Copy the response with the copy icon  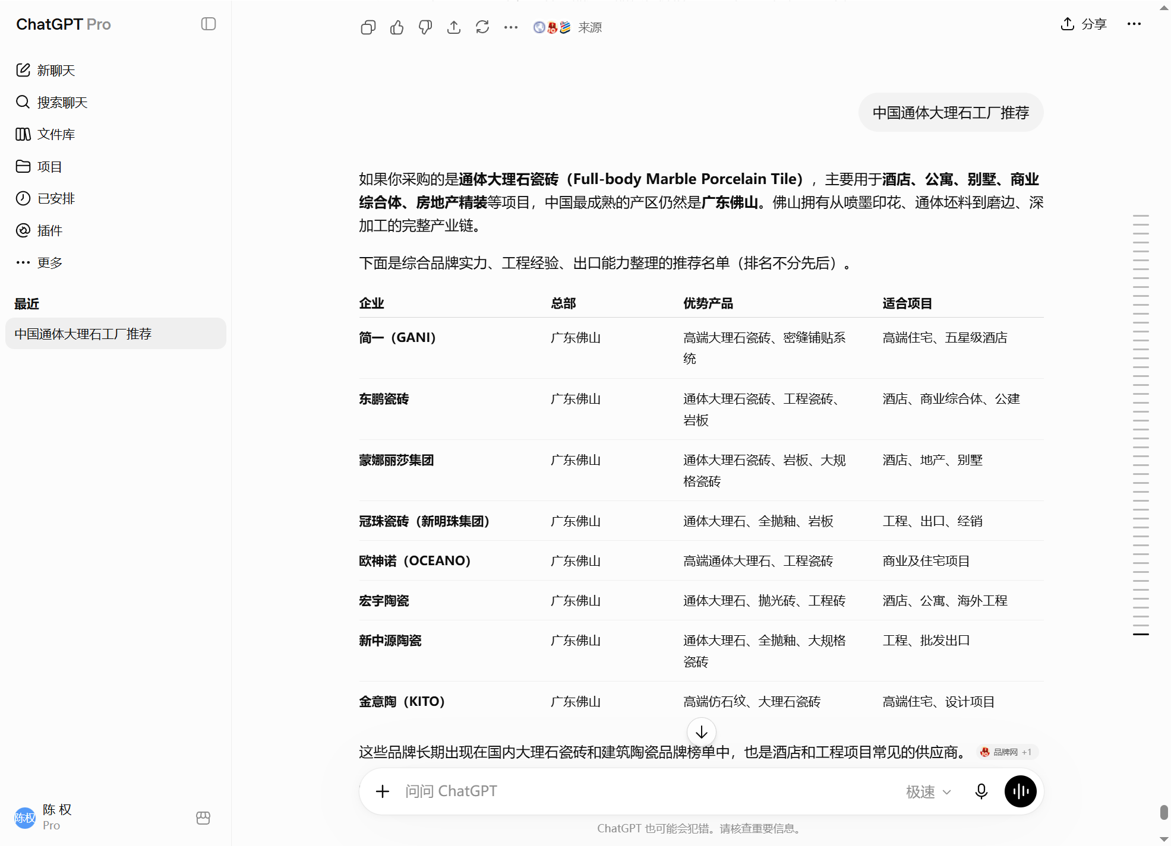pos(368,27)
